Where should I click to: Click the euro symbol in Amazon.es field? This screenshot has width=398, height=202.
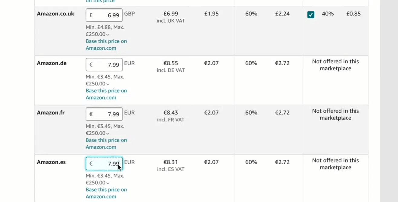[91, 164]
